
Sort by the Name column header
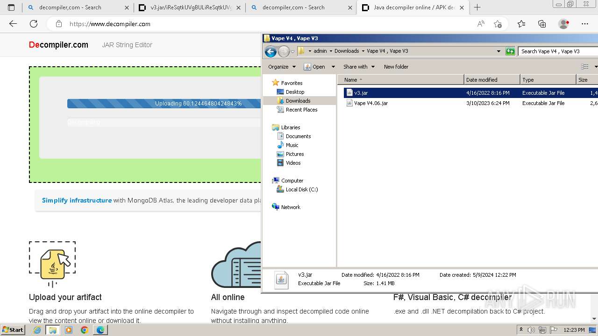pyautogui.click(x=401, y=80)
